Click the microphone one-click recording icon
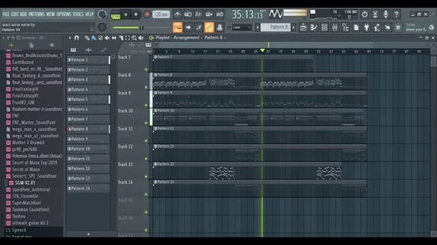The width and height of the screenshot is (437, 245). tap(386, 14)
